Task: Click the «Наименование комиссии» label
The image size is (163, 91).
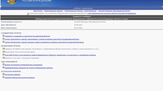Action: 11,22
